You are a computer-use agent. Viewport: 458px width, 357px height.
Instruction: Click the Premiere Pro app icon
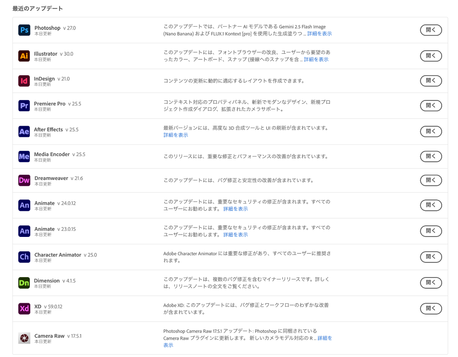click(x=24, y=106)
